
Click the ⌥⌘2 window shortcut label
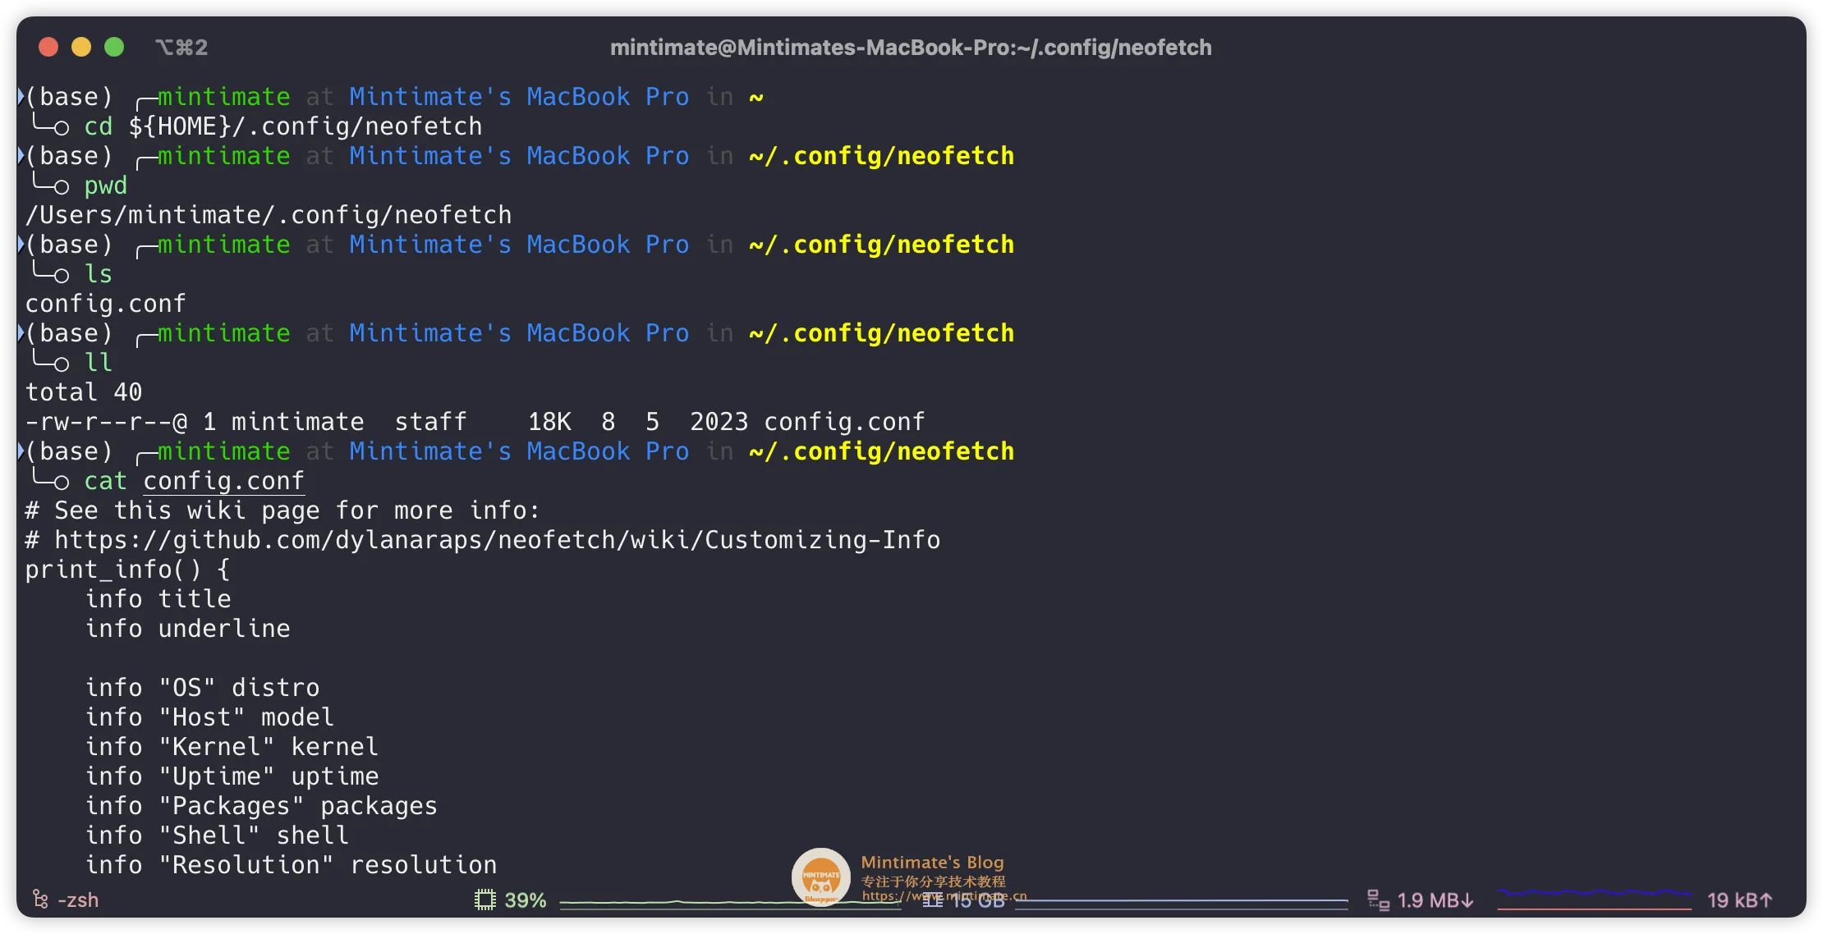(181, 48)
